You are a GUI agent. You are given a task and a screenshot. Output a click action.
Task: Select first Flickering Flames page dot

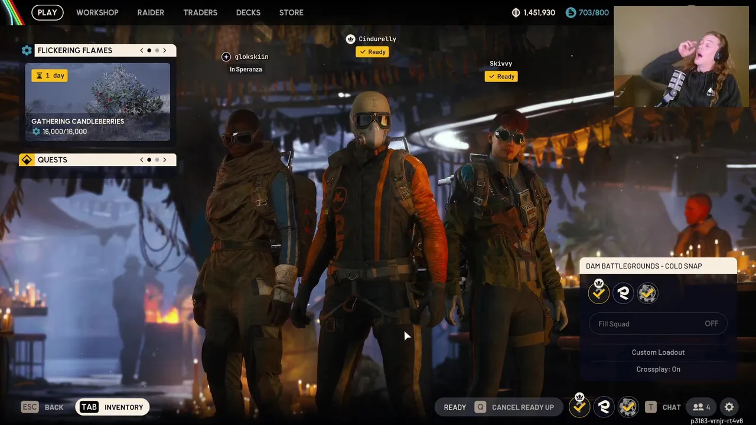tap(149, 51)
